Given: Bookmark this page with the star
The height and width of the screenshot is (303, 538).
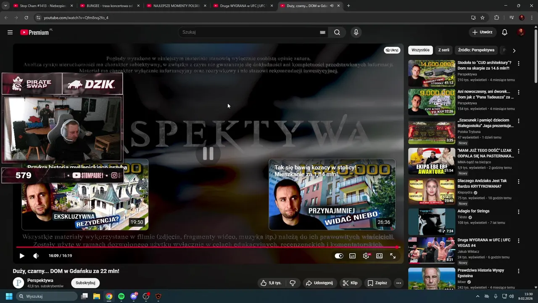Looking at the screenshot, I should click(x=483, y=18).
